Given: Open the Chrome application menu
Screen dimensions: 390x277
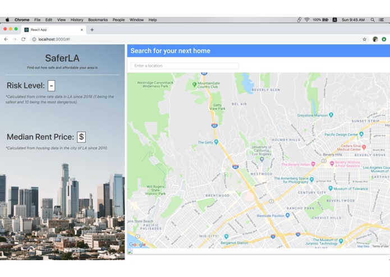Looking at the screenshot, I should tap(22, 20).
